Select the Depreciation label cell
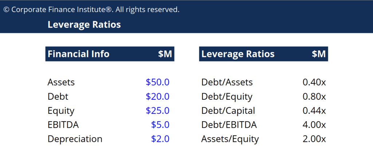Image resolution: width=373 pixels, height=155 pixels. tap(75, 139)
